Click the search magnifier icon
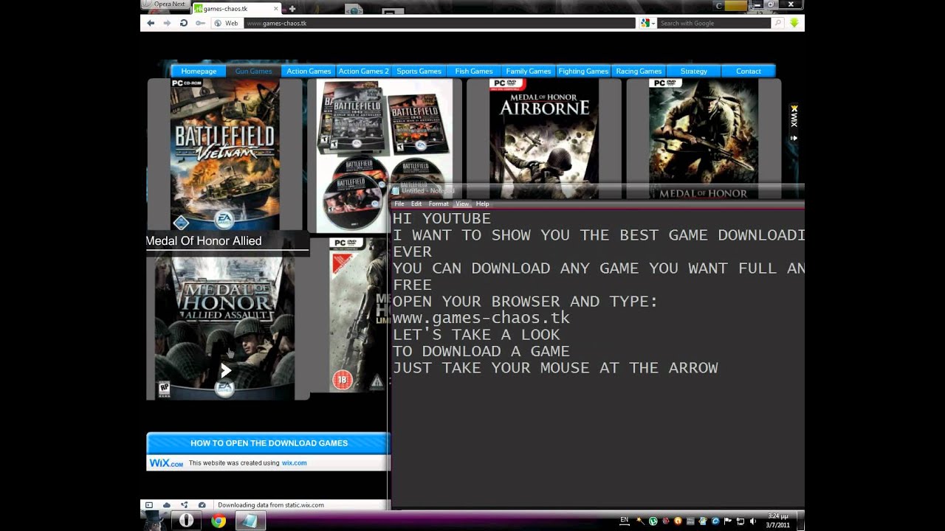 click(x=777, y=23)
